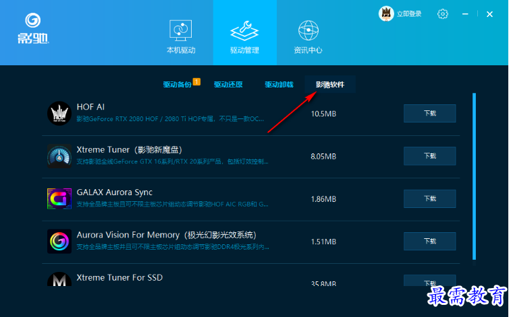Click the user avatar picture
The width and height of the screenshot is (511, 317).
point(386,13)
